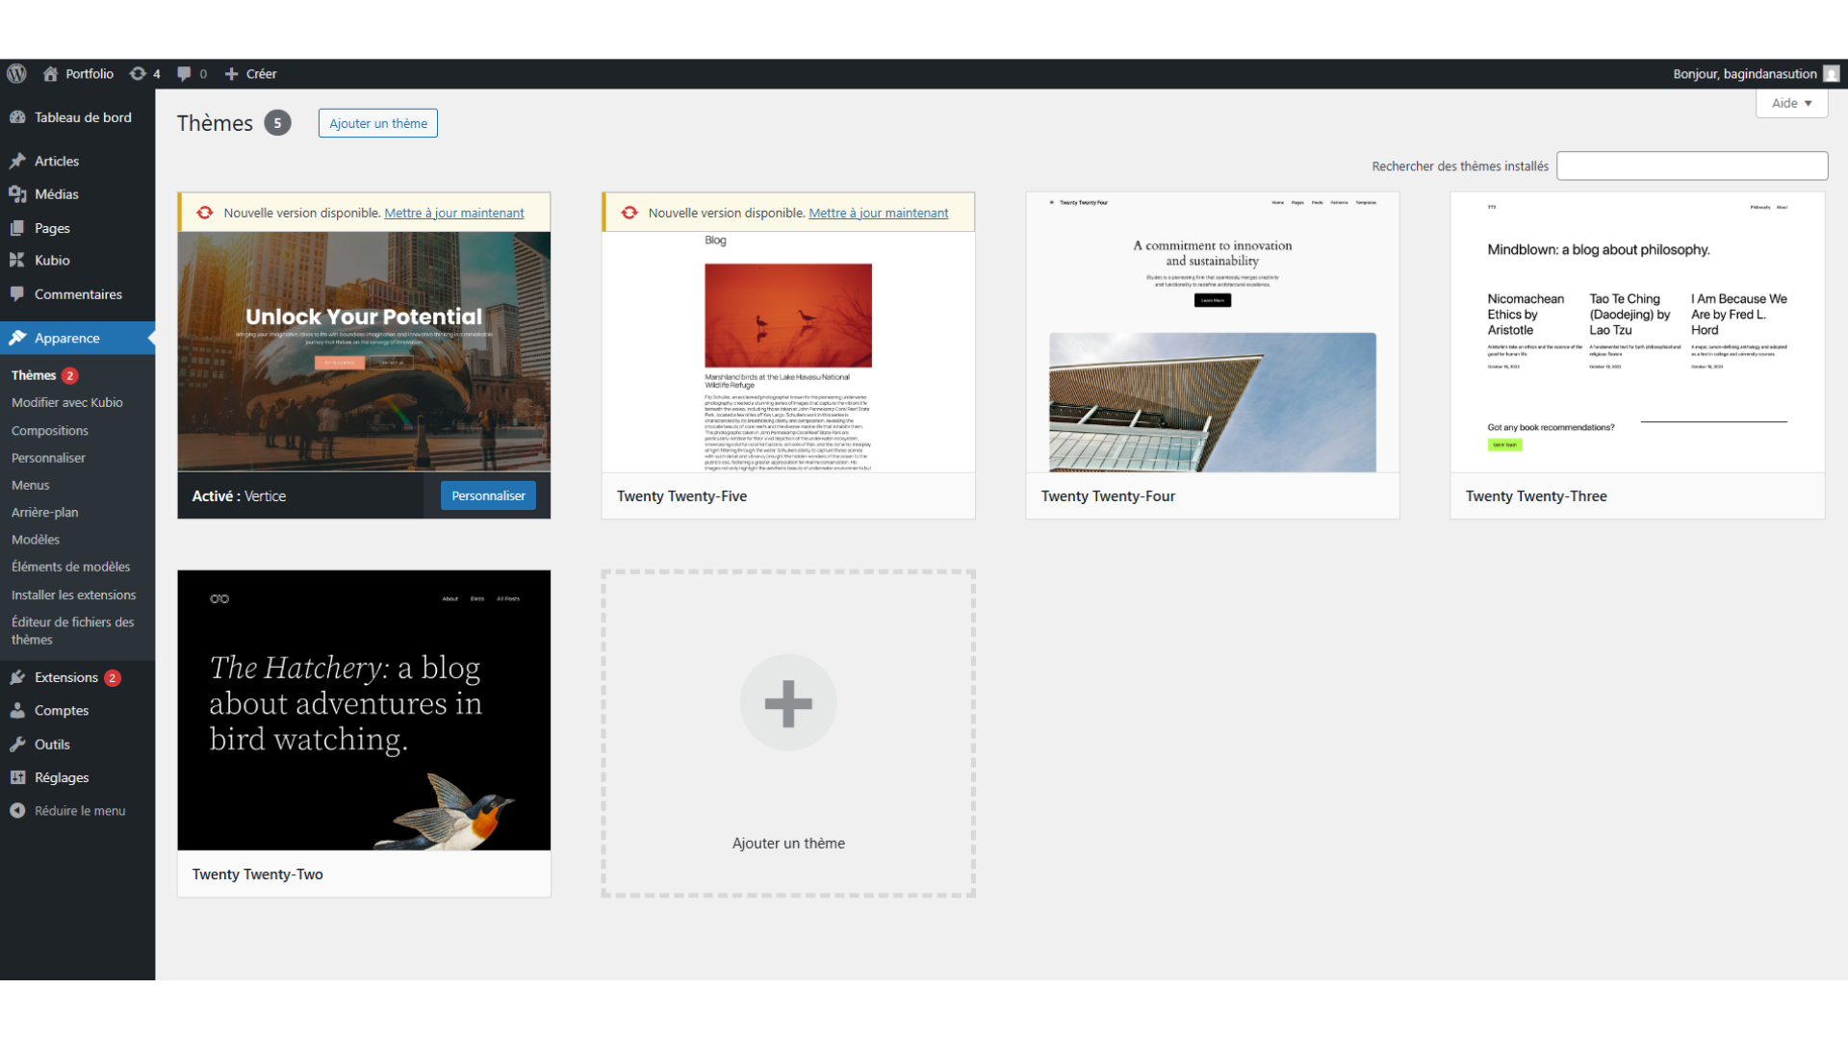Expand the Aide help dropdown
Viewport: 1848px width, 1039px height.
(x=1791, y=103)
